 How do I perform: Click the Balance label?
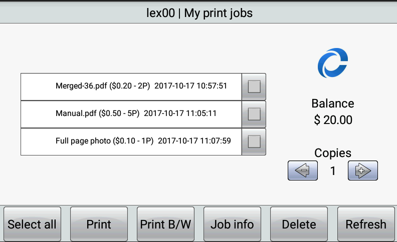click(x=333, y=103)
